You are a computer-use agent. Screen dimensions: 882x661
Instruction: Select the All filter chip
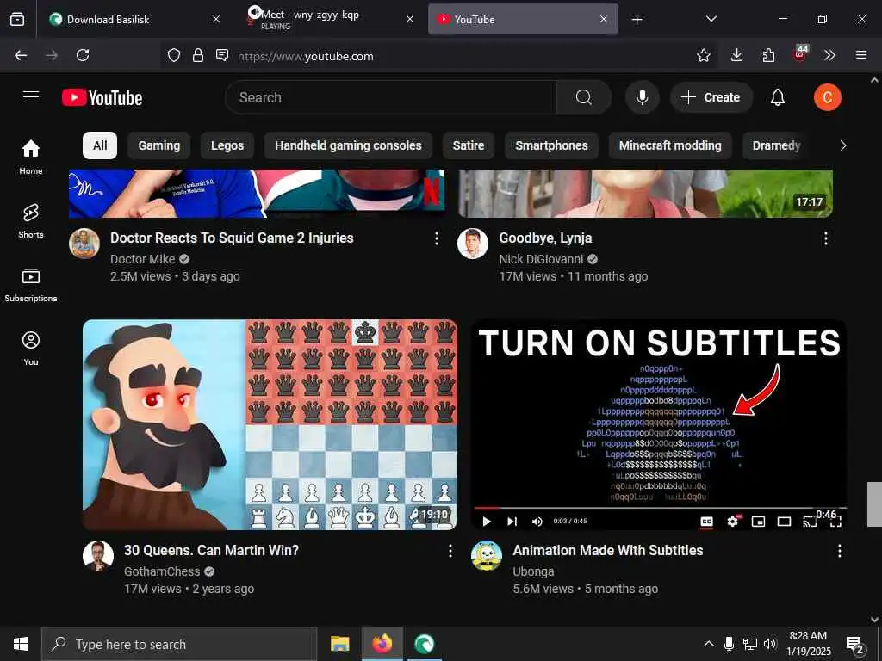tap(100, 145)
